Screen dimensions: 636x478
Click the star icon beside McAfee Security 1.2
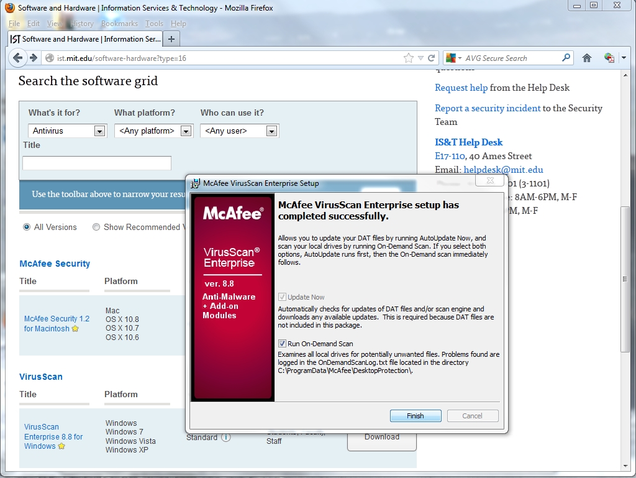tap(76, 329)
